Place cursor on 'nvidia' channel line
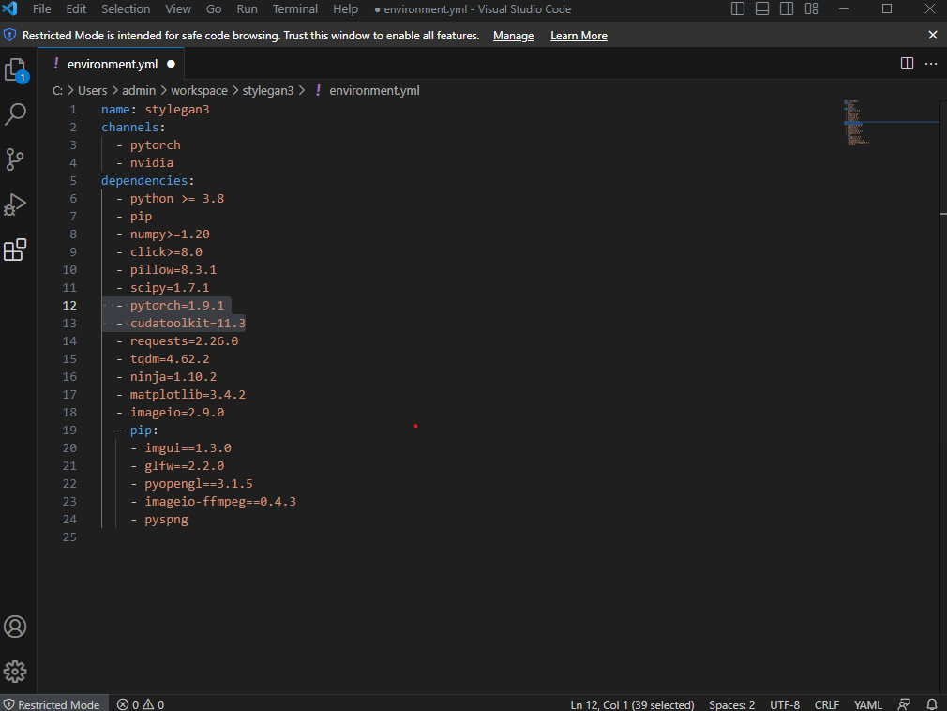Image resolution: width=947 pixels, height=711 pixels. [x=152, y=163]
